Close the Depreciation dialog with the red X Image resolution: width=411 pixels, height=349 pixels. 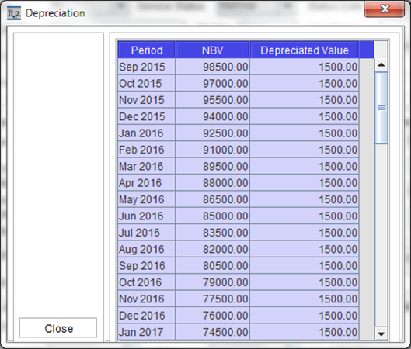tap(384, 9)
